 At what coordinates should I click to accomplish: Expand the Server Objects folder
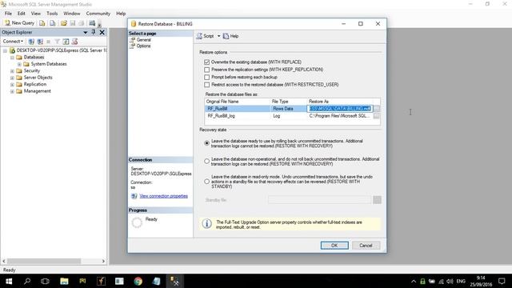tap(12, 78)
